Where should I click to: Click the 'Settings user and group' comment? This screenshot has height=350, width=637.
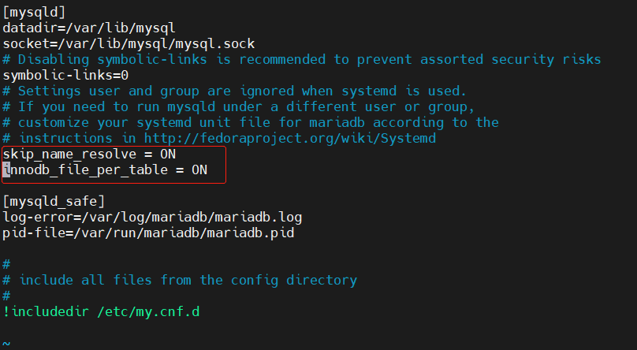(x=234, y=91)
